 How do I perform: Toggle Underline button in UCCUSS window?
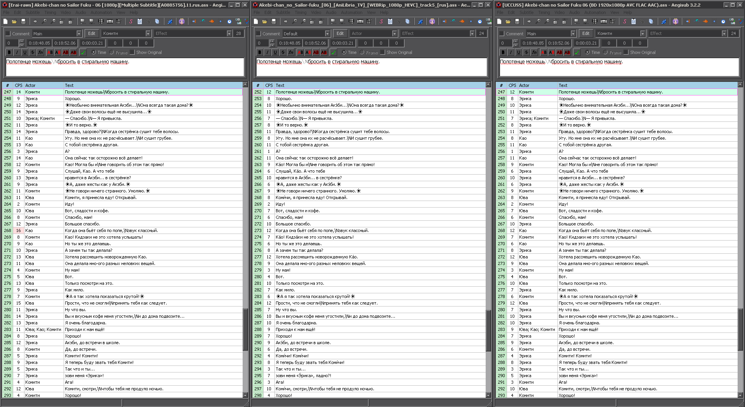coord(519,52)
